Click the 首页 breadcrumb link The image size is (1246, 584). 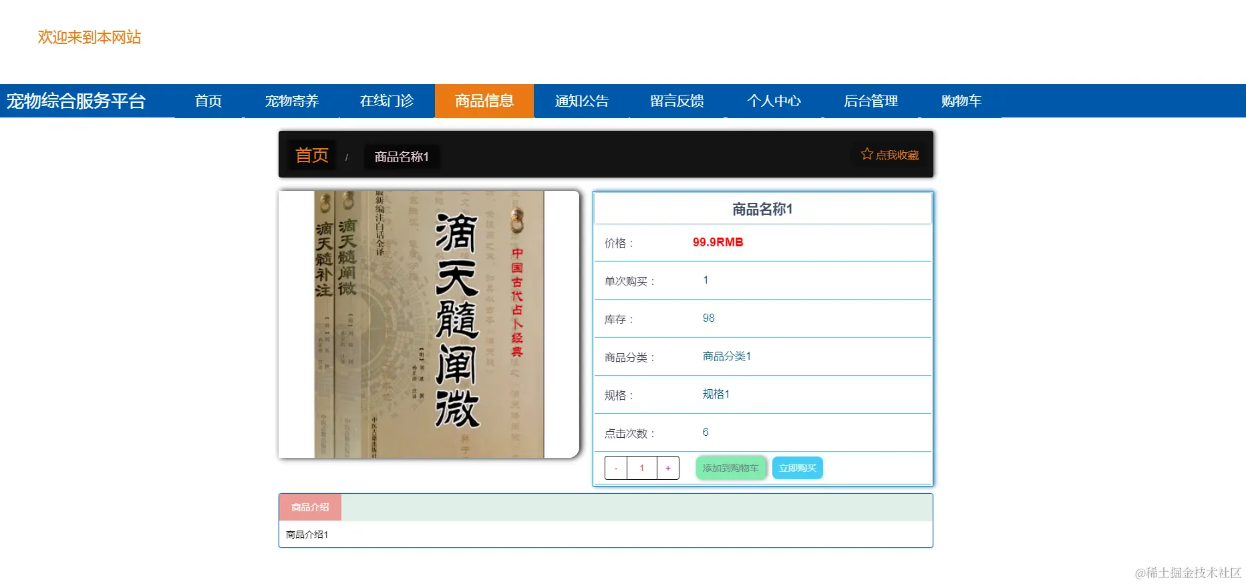click(x=312, y=156)
